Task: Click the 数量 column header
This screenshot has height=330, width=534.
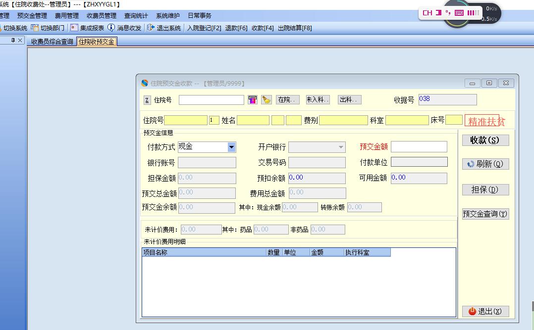Action: [x=274, y=252]
